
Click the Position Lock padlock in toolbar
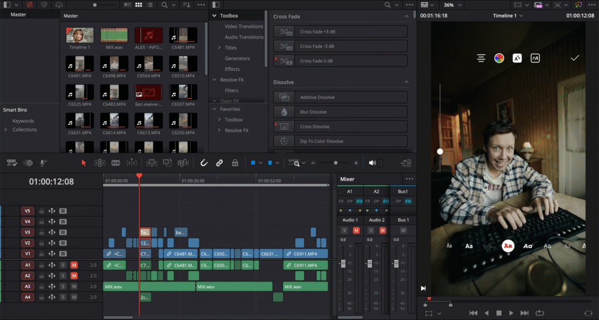point(235,163)
